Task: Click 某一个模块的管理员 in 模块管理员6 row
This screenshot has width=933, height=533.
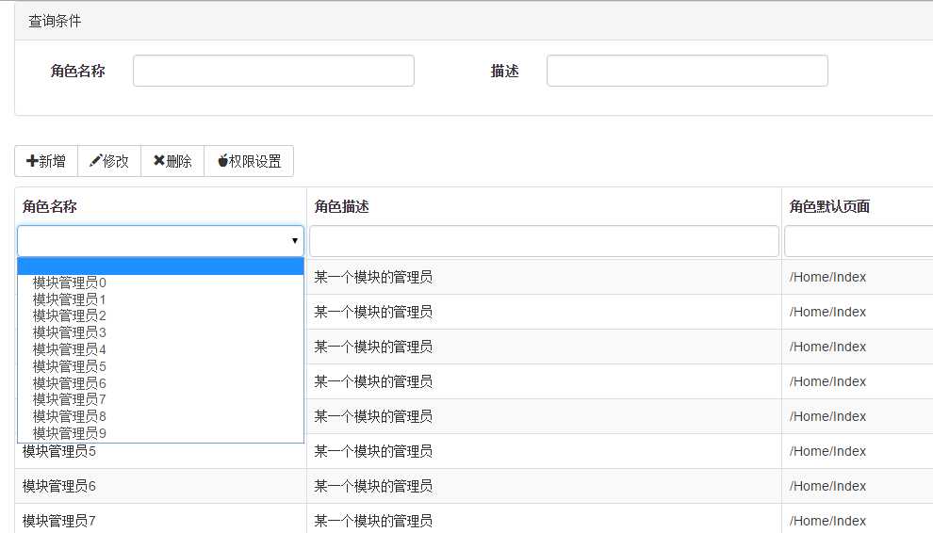Action: click(x=373, y=486)
